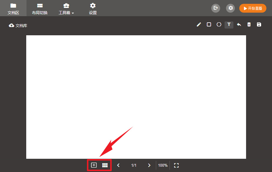The width and height of the screenshot is (272, 172).
Task: Click the 100% zoom level
Action: 163,165
